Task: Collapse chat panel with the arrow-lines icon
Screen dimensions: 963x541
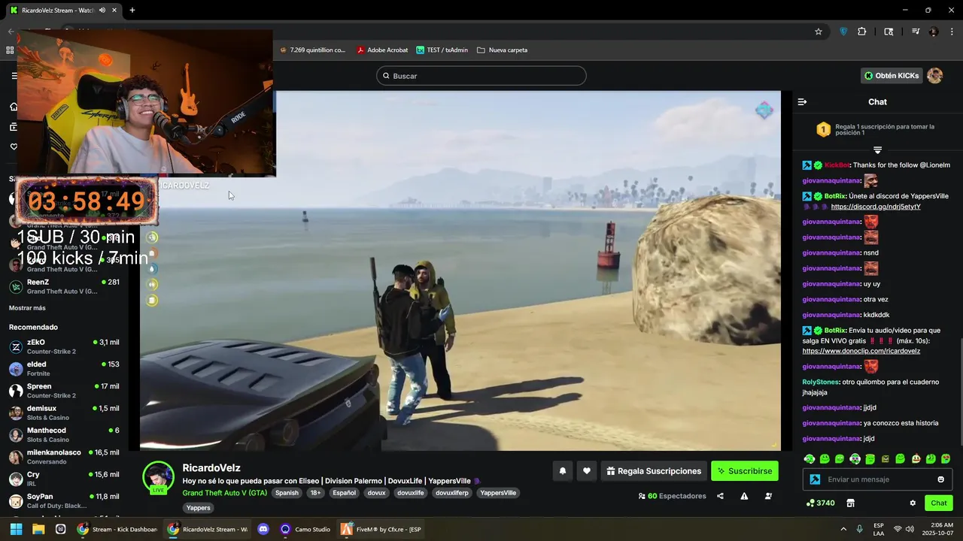Action: 802,101
